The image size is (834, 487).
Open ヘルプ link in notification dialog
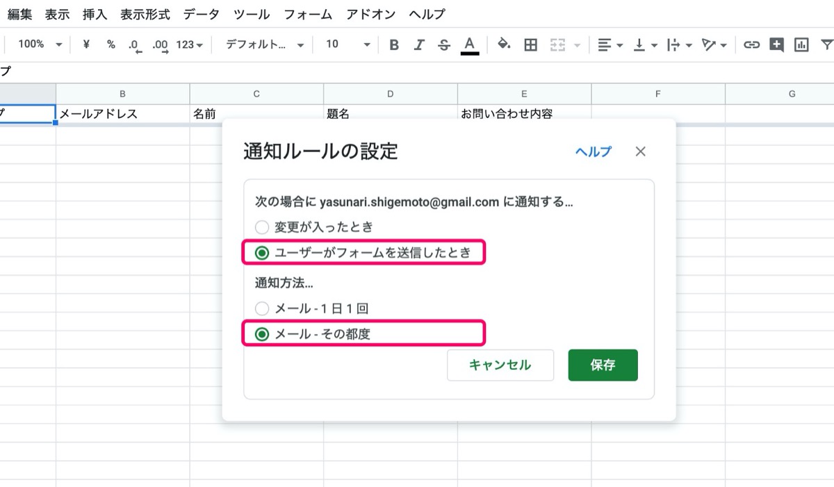click(594, 152)
